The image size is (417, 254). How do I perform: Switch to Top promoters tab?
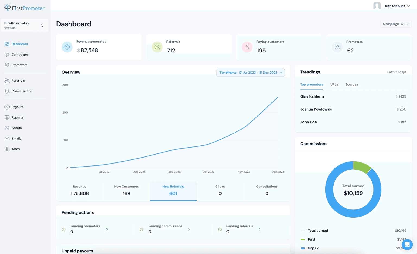pos(312,84)
